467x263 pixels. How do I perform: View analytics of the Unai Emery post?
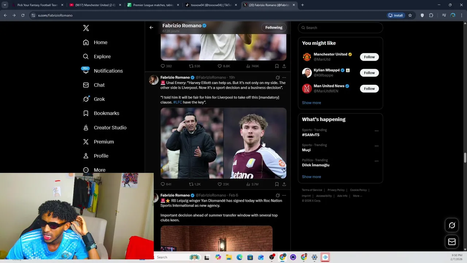pyautogui.click(x=252, y=184)
